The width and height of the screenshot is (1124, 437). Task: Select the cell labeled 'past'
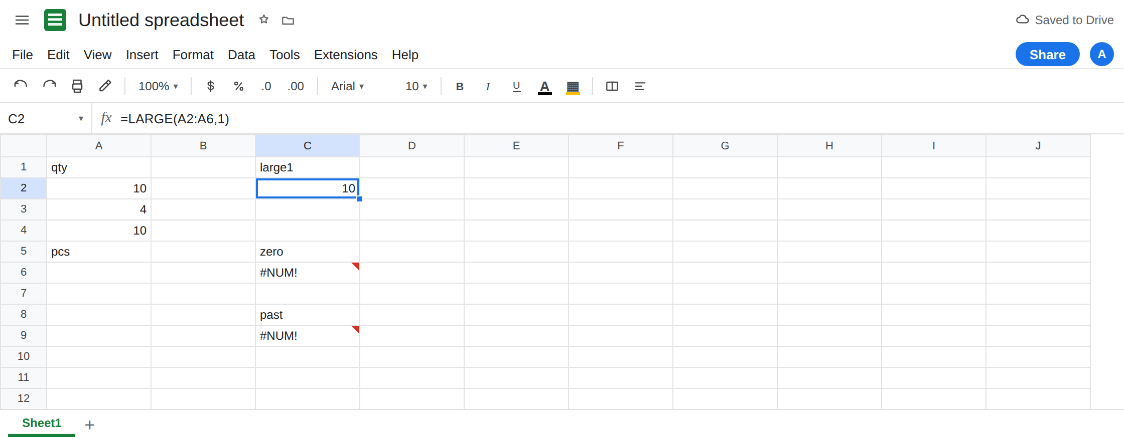point(308,315)
